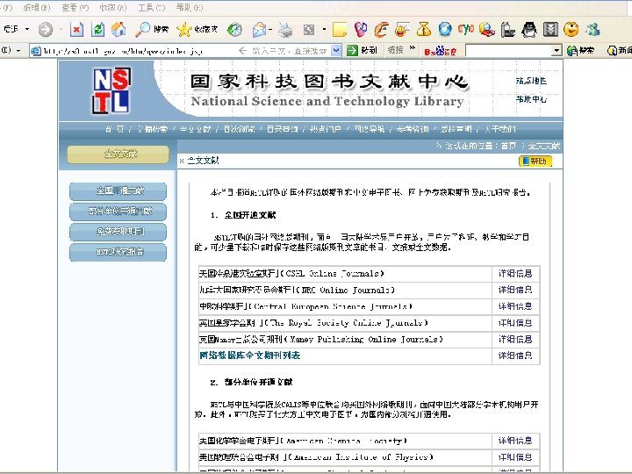Click the gray download arrow toolbar icon
The image size is (632, 474).
click(x=550, y=30)
